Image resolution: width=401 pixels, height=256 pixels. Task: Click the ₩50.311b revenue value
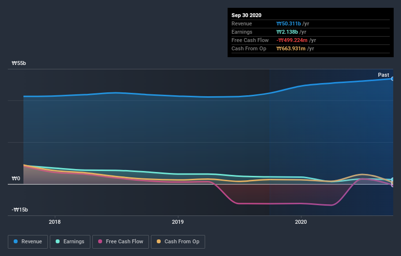point(289,23)
